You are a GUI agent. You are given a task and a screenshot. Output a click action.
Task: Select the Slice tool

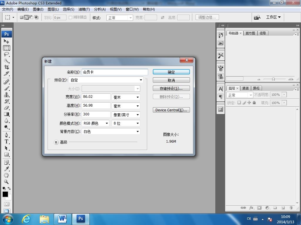[6, 74]
